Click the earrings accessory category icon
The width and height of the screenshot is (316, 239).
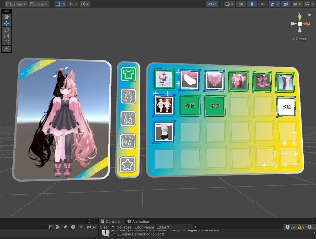tap(128, 119)
